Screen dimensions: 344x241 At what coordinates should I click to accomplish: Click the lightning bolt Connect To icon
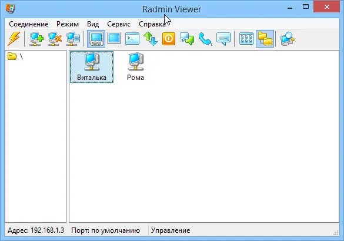[x=14, y=39]
